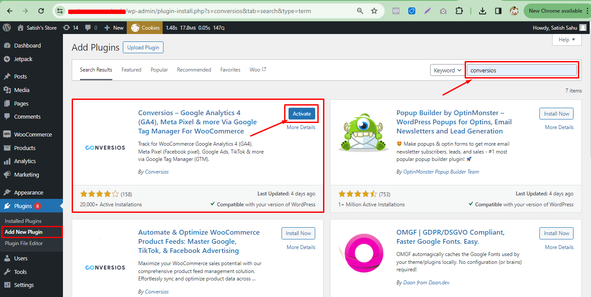Open the New content menu in admin bar
Image resolution: width=591 pixels, height=297 pixels.
114,27
